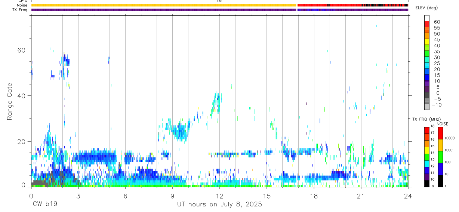Pick the yellow 14 MHz swatch in the TX FRQ colorbar
This screenshot has height=212, width=459.
(x=427, y=150)
